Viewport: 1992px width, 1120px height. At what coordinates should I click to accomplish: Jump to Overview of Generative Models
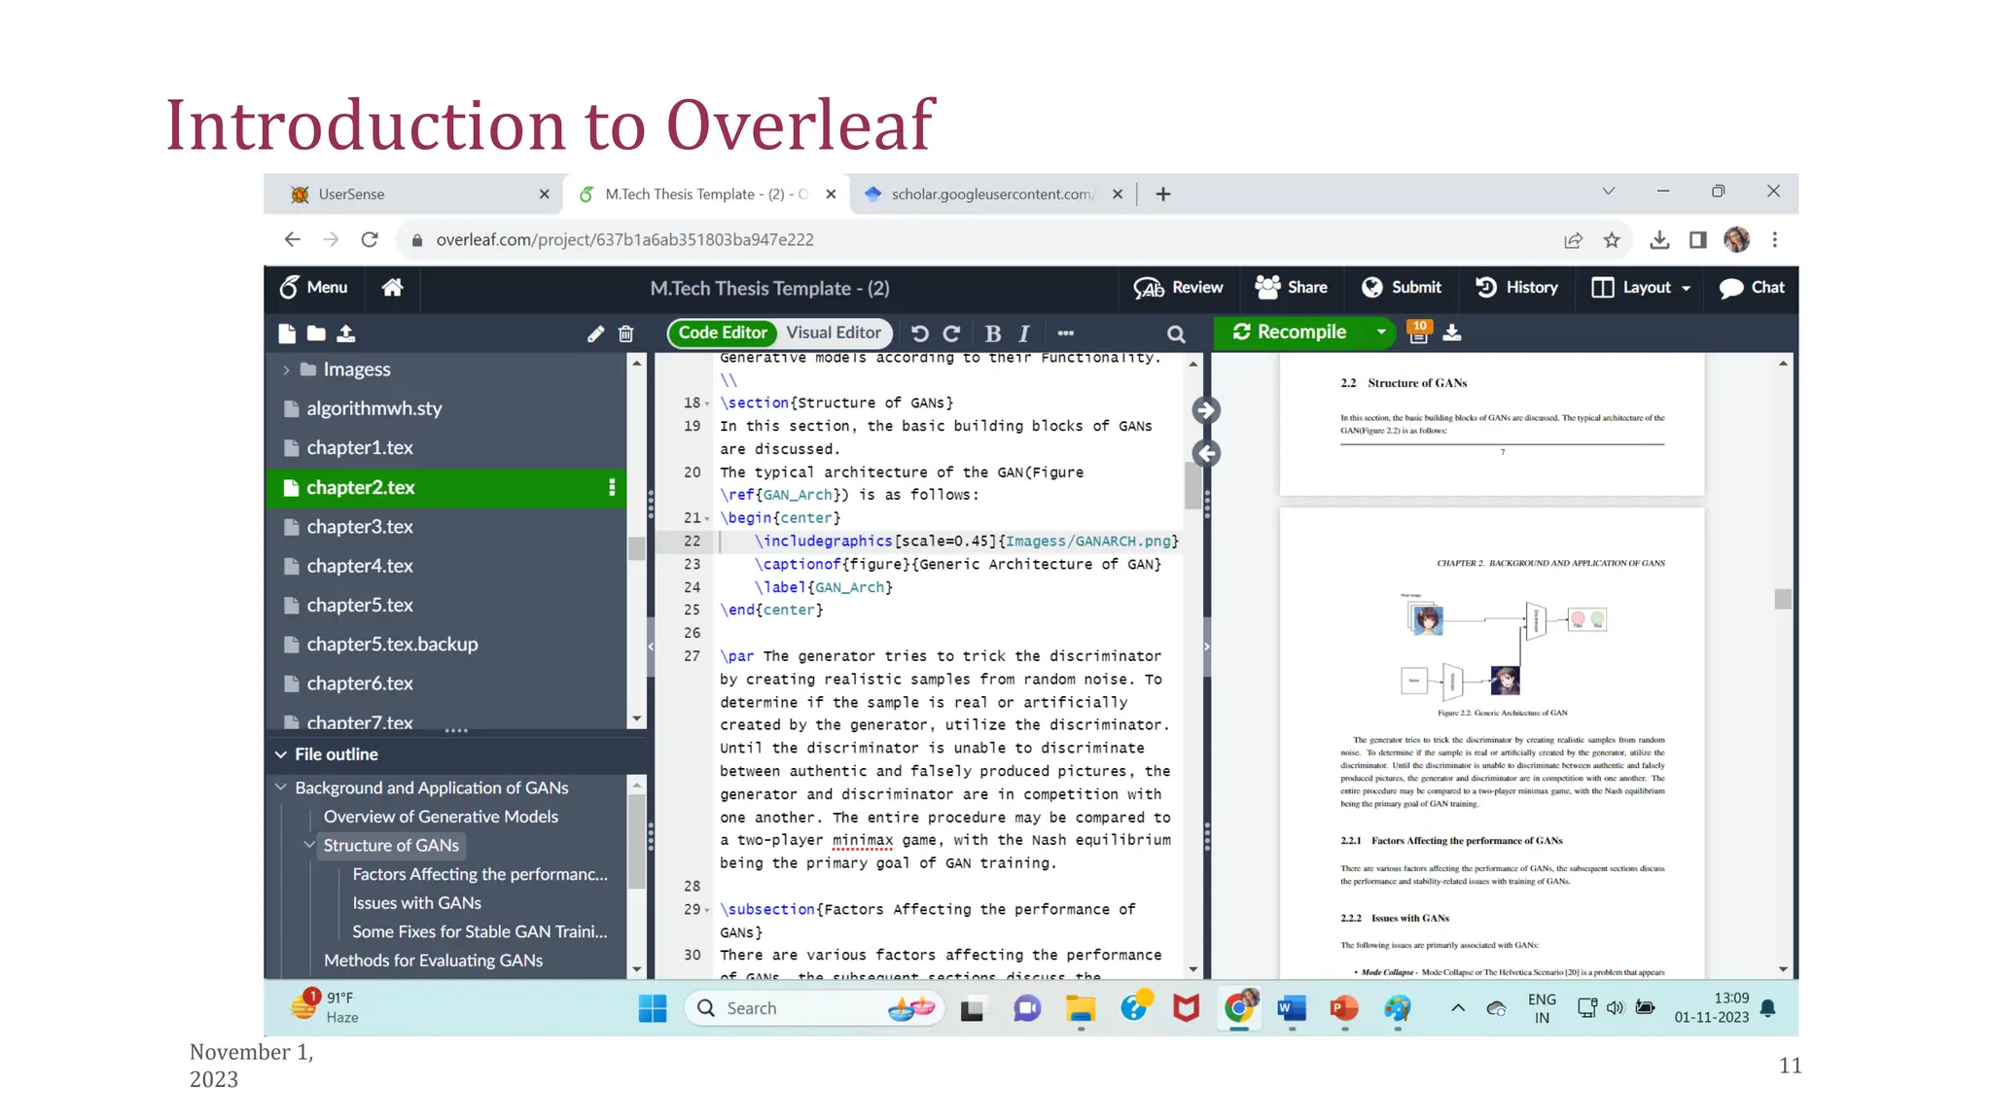click(x=441, y=817)
